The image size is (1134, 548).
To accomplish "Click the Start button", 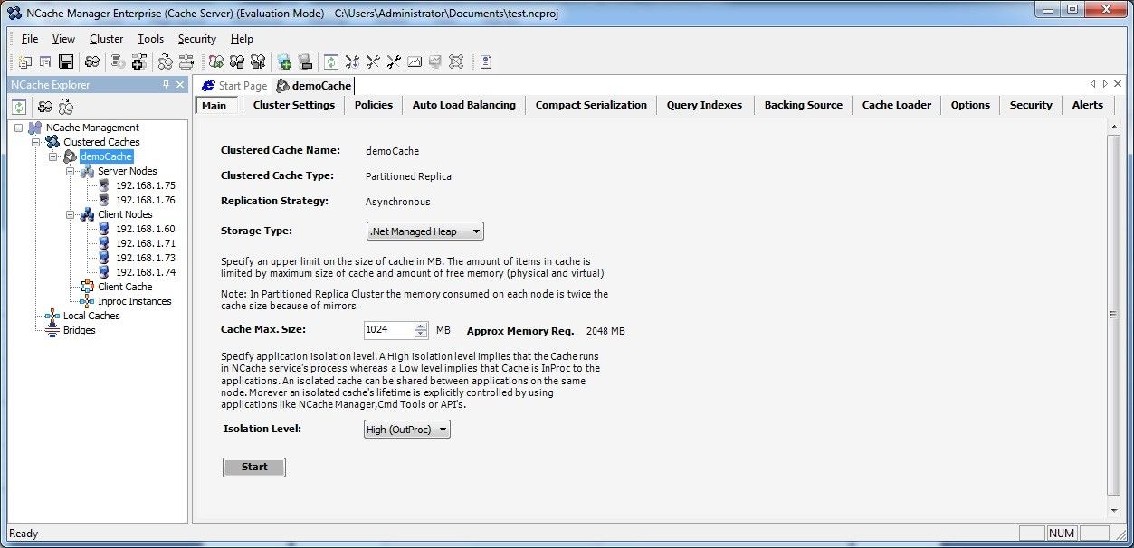I will click(x=254, y=468).
